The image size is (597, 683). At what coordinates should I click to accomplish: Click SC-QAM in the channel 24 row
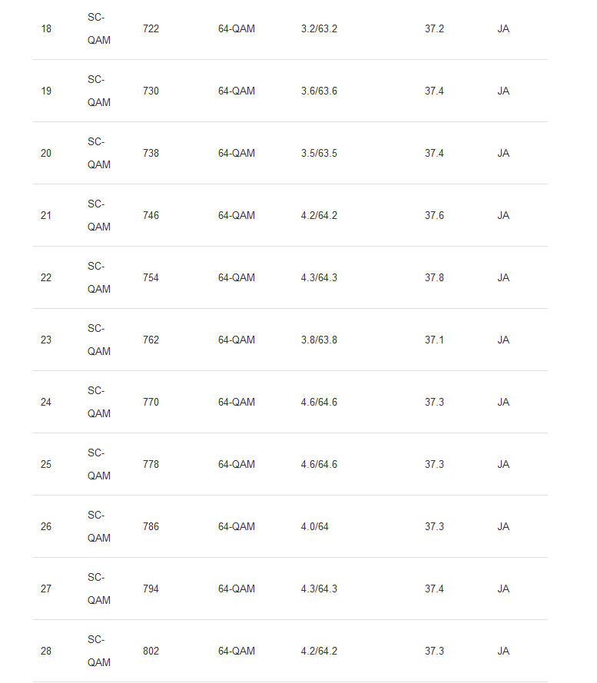tap(98, 402)
